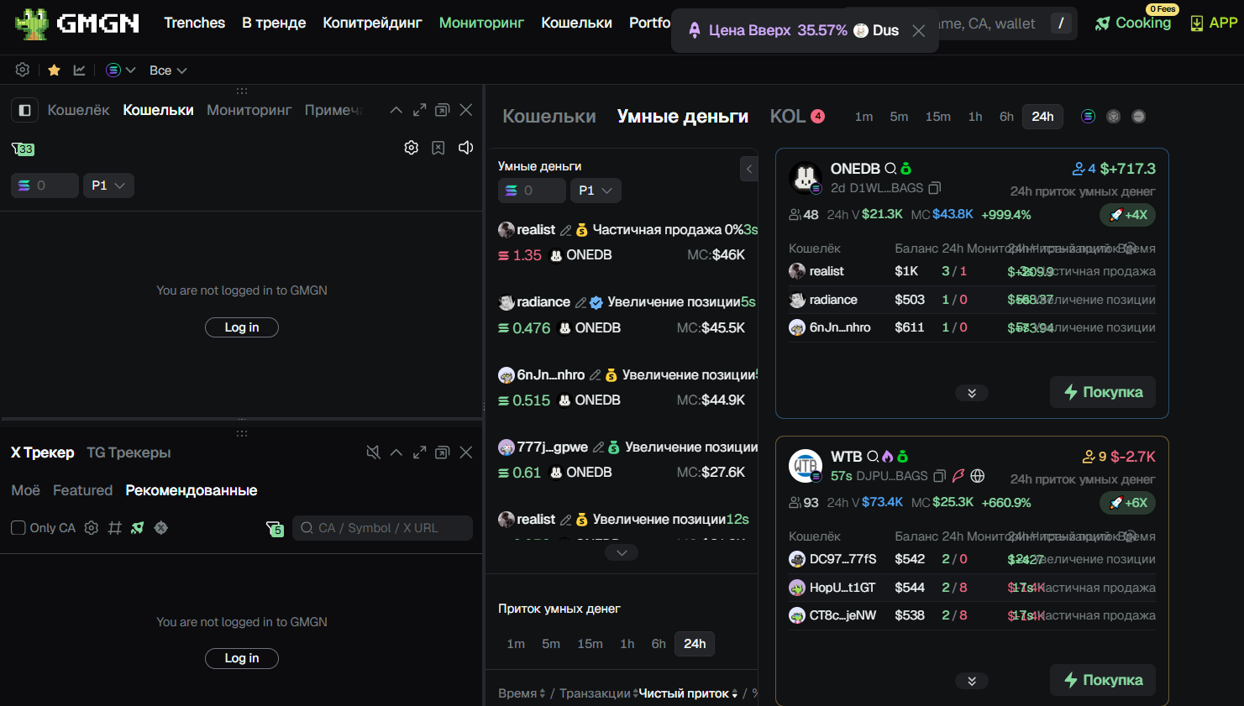Open P1 preset dropdown under Умные деньги
This screenshot has height=706, width=1244.
pos(596,191)
